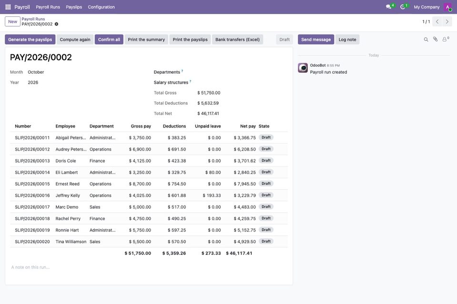Click Compute again button
Image resolution: width=457 pixels, height=304 pixels.
[75, 39]
